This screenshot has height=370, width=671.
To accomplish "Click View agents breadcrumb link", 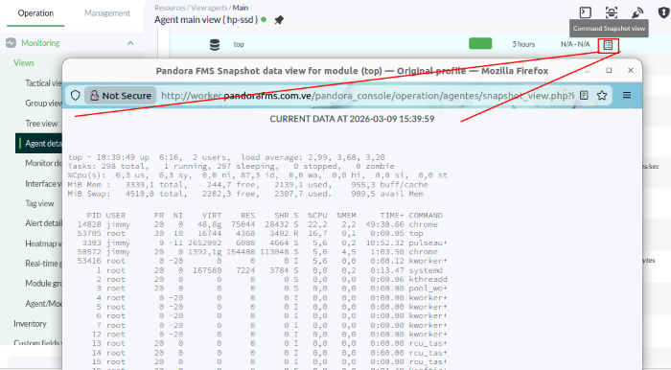I will (x=209, y=8).
